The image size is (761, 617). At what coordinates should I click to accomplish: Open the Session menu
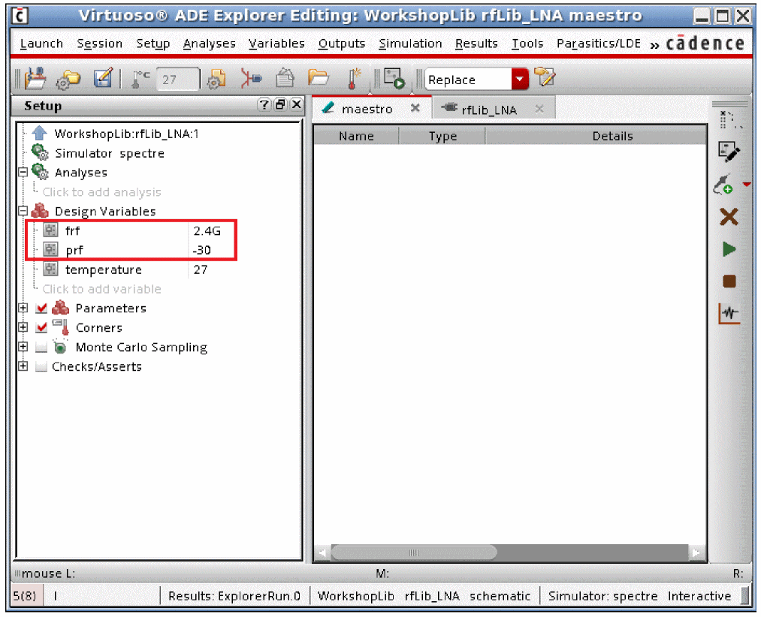click(99, 44)
